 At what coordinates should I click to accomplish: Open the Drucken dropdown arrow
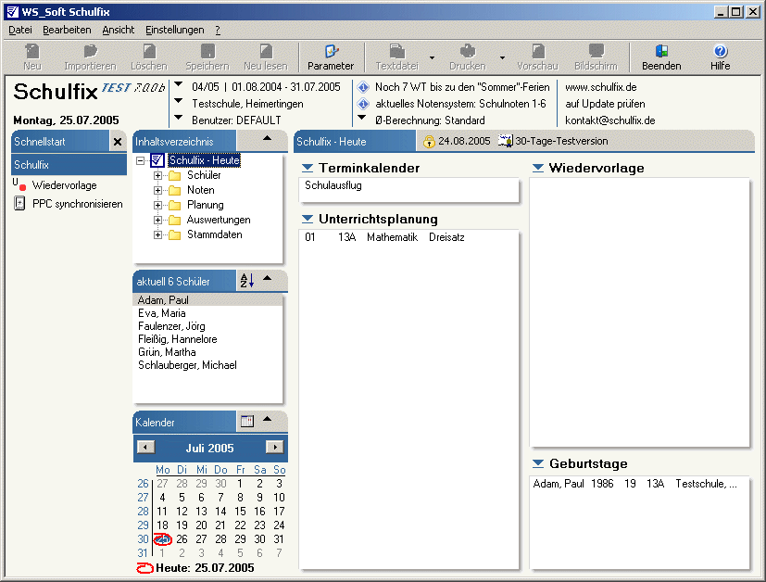click(502, 57)
